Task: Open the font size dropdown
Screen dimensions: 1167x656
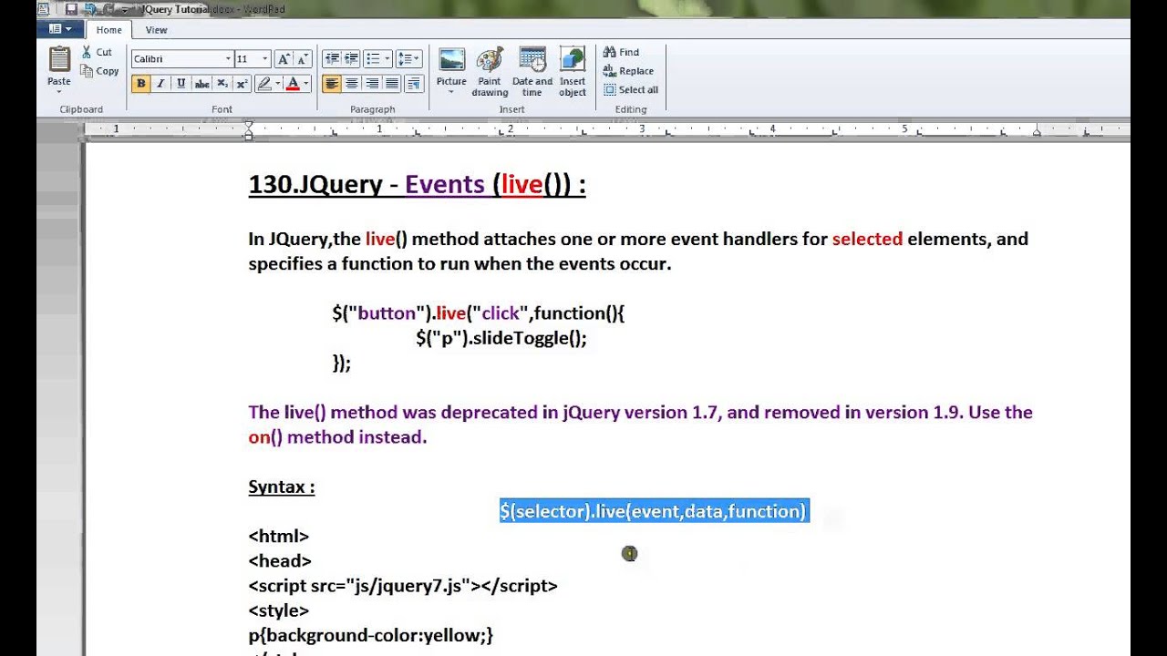Action: [265, 59]
